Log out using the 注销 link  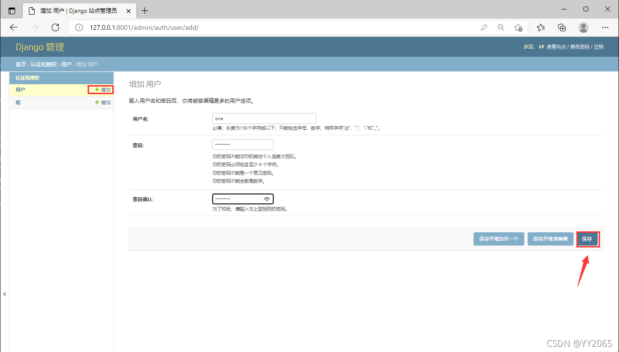click(599, 47)
